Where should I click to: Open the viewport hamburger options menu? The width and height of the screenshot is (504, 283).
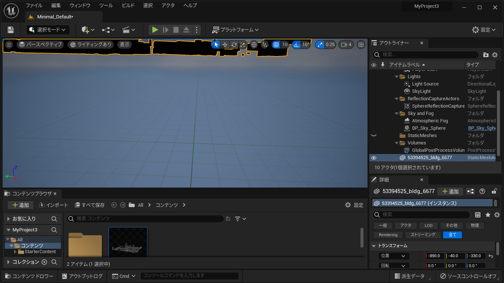click(9, 45)
